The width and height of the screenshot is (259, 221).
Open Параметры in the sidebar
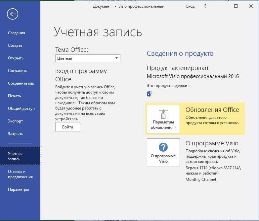(x=19, y=189)
